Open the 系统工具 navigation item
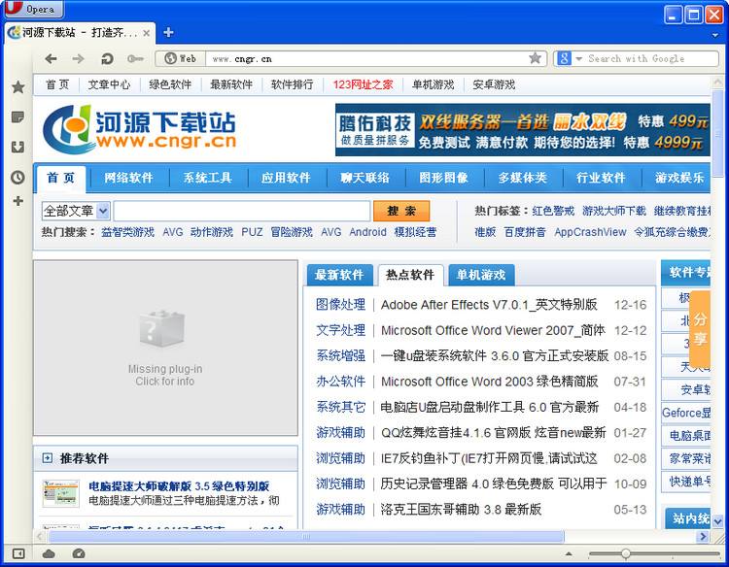Image resolution: width=729 pixels, height=567 pixels. (207, 178)
